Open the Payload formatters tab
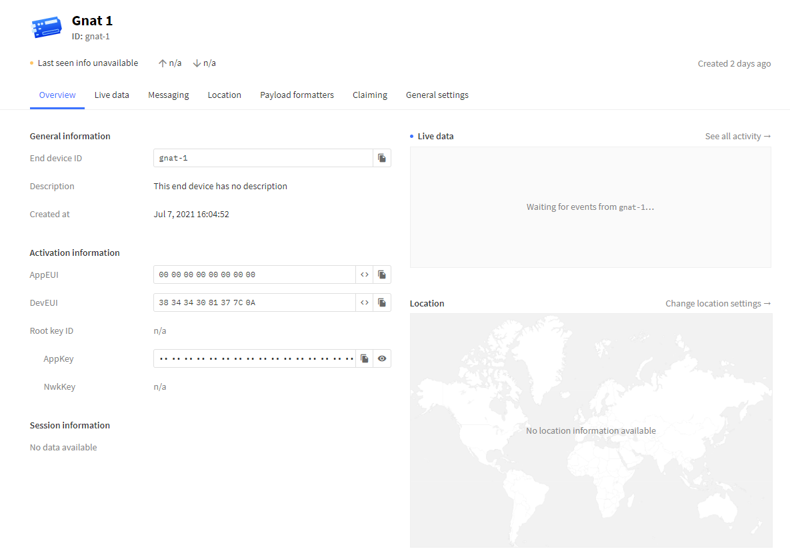Screen dimensions: 790x551 [297, 95]
